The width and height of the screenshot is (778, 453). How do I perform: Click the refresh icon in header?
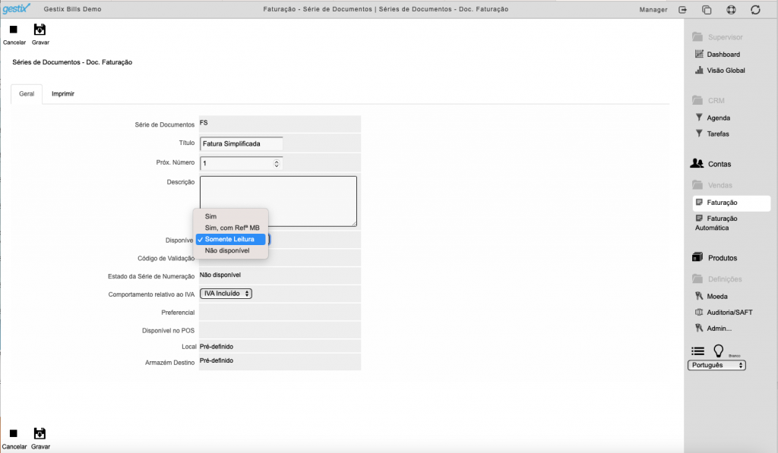coord(755,9)
